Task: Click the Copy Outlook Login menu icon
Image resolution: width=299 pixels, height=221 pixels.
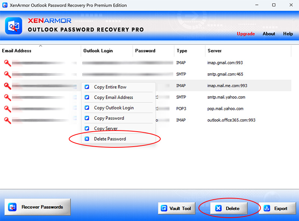Action: [87, 108]
